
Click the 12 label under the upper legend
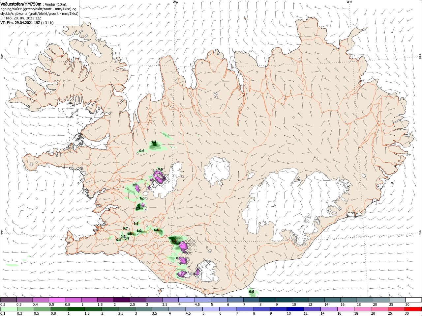[x=311, y=304]
